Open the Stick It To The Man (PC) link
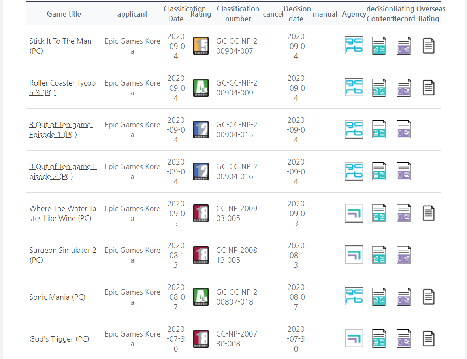The width and height of the screenshot is (467, 359). click(60, 46)
